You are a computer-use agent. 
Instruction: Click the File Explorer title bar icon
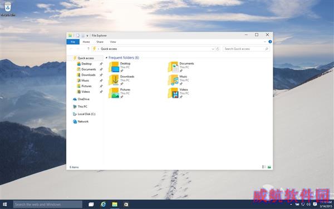point(70,36)
